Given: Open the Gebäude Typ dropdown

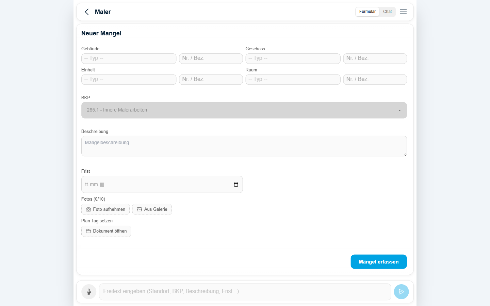Looking at the screenshot, I should click(129, 58).
